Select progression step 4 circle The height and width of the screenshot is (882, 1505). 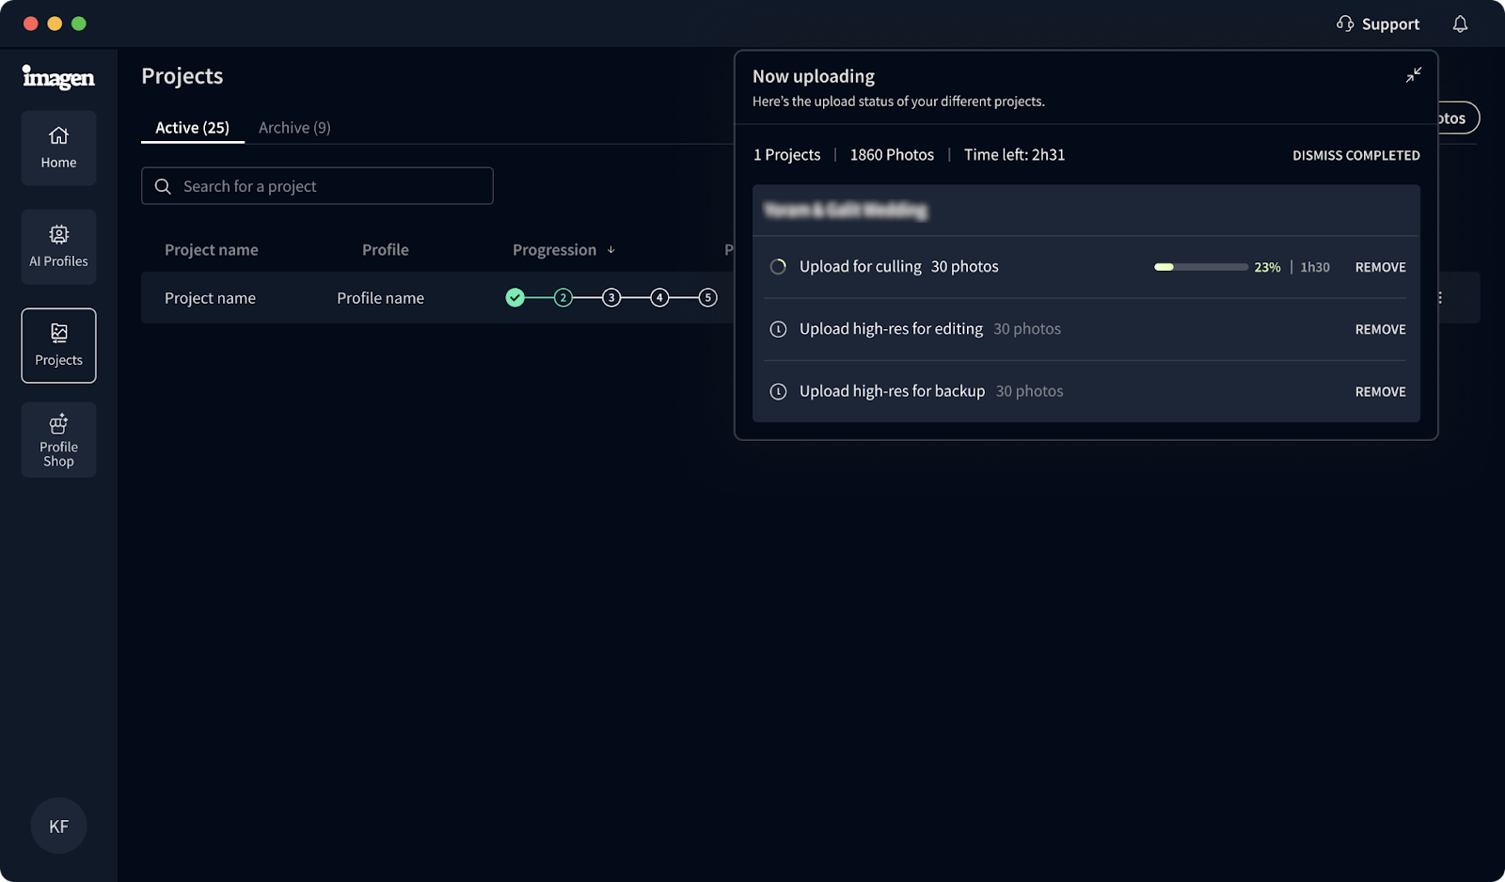659,297
